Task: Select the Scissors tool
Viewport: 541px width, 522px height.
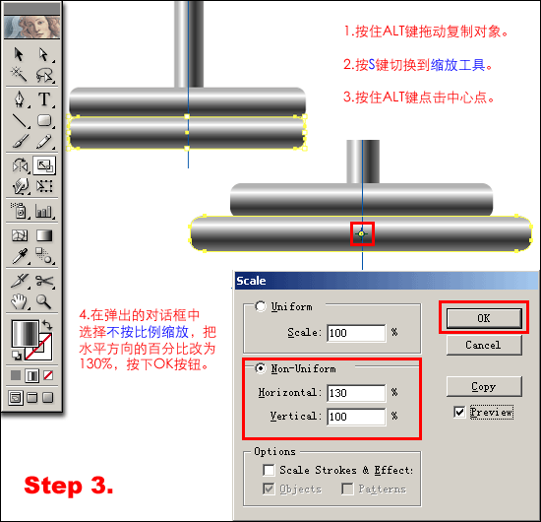Action: pyautogui.click(x=45, y=281)
